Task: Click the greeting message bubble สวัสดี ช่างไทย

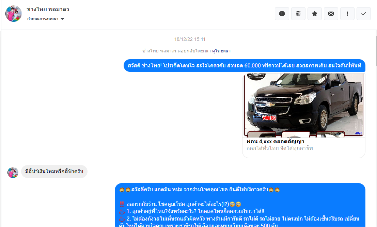Action: pyautogui.click(x=244, y=66)
